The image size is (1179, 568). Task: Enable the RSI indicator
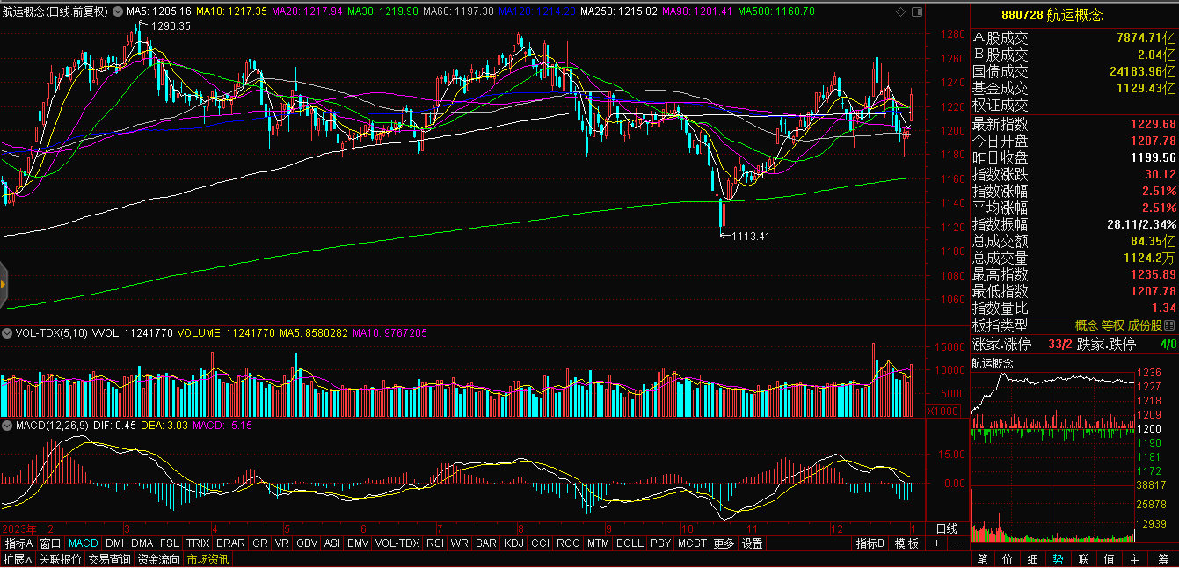coord(434,543)
